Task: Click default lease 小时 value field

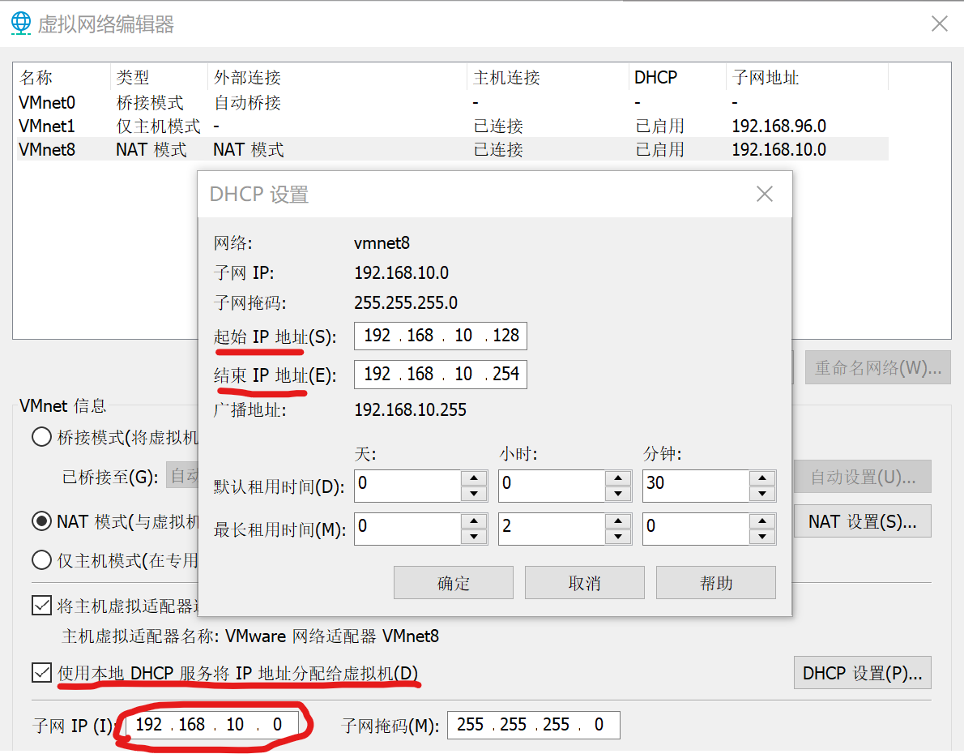Action: coord(552,486)
